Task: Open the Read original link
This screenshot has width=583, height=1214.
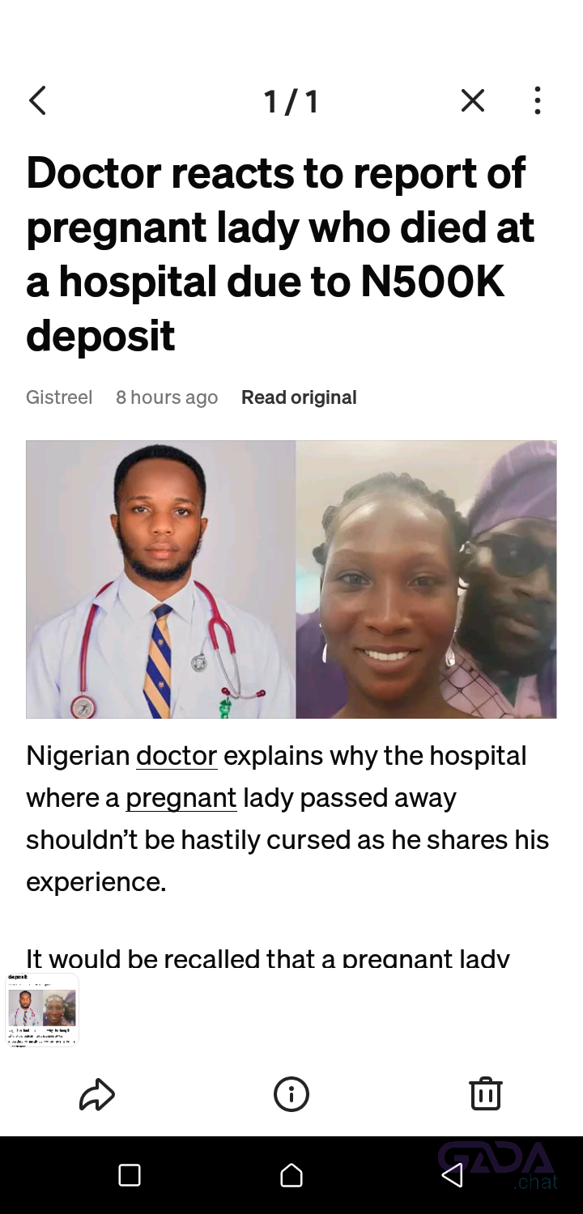Action: 299,397
